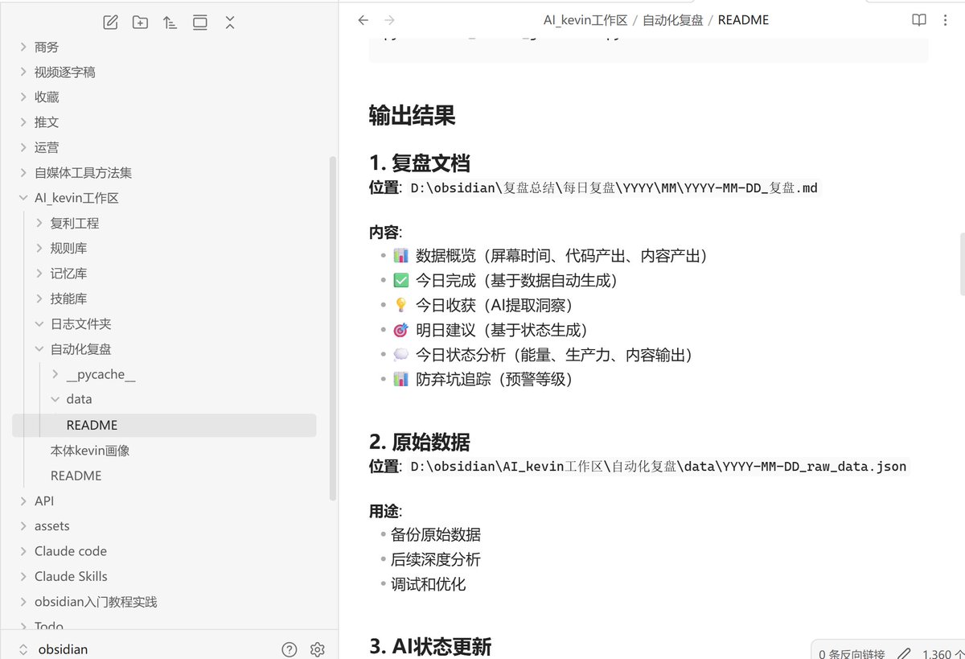
Task: Click the 3. AI状态更新 heading
Action: pyautogui.click(x=430, y=646)
